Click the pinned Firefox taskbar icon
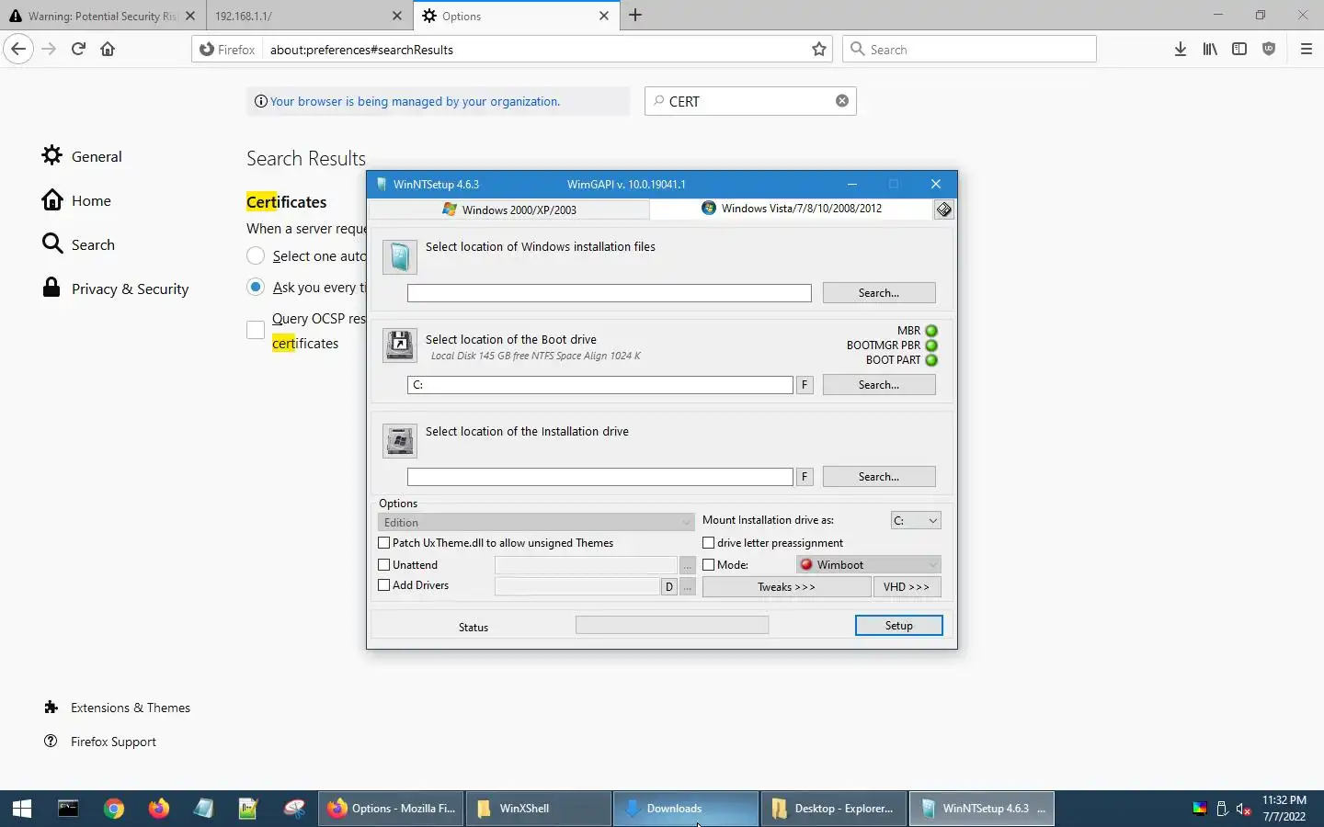 [159, 809]
